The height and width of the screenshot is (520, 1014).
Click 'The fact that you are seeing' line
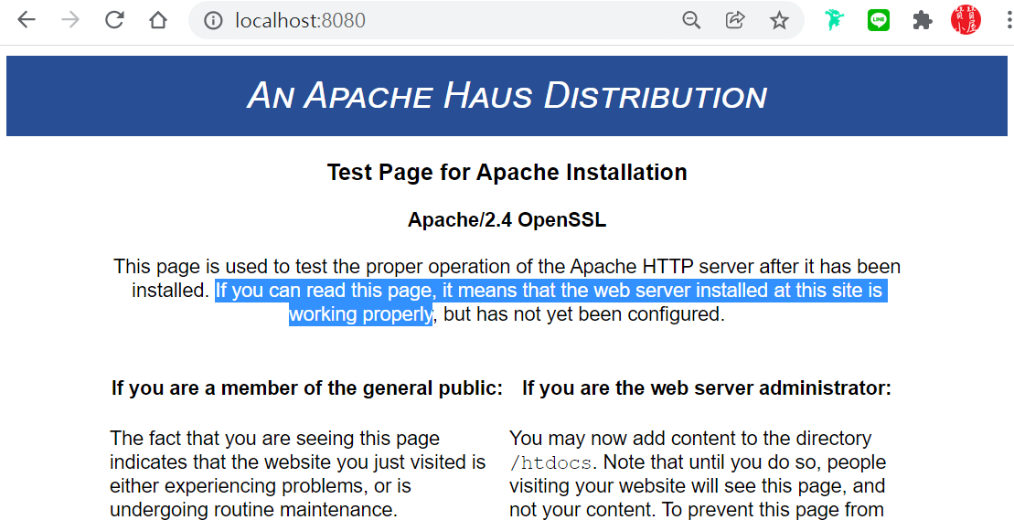275,439
